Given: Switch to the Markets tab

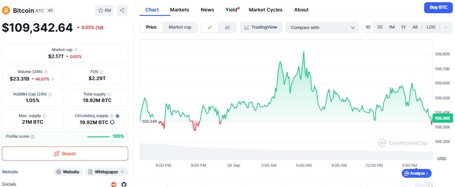Looking at the screenshot, I should tap(179, 10).
